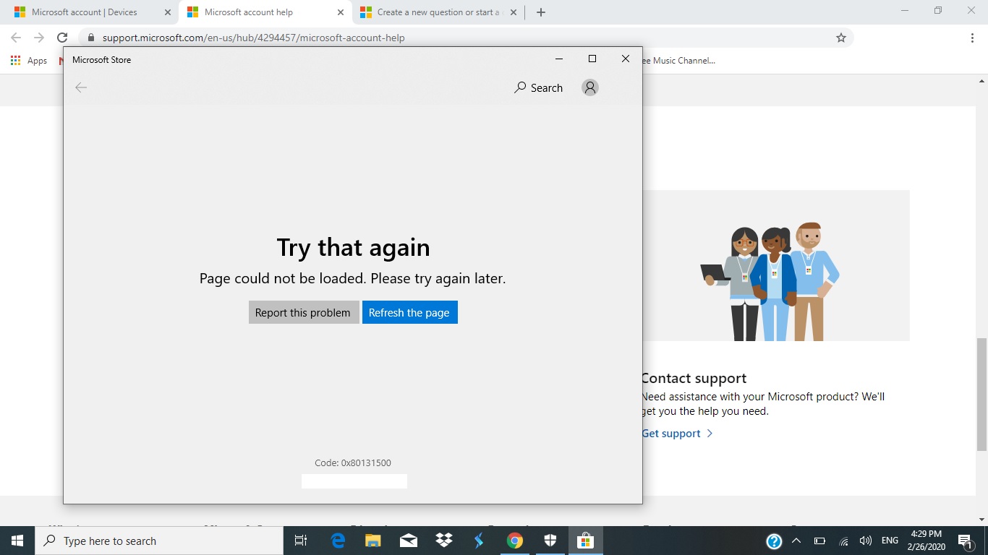988x555 pixels.
Task: Close the Microsoft account | Devices tab
Action: (x=168, y=12)
